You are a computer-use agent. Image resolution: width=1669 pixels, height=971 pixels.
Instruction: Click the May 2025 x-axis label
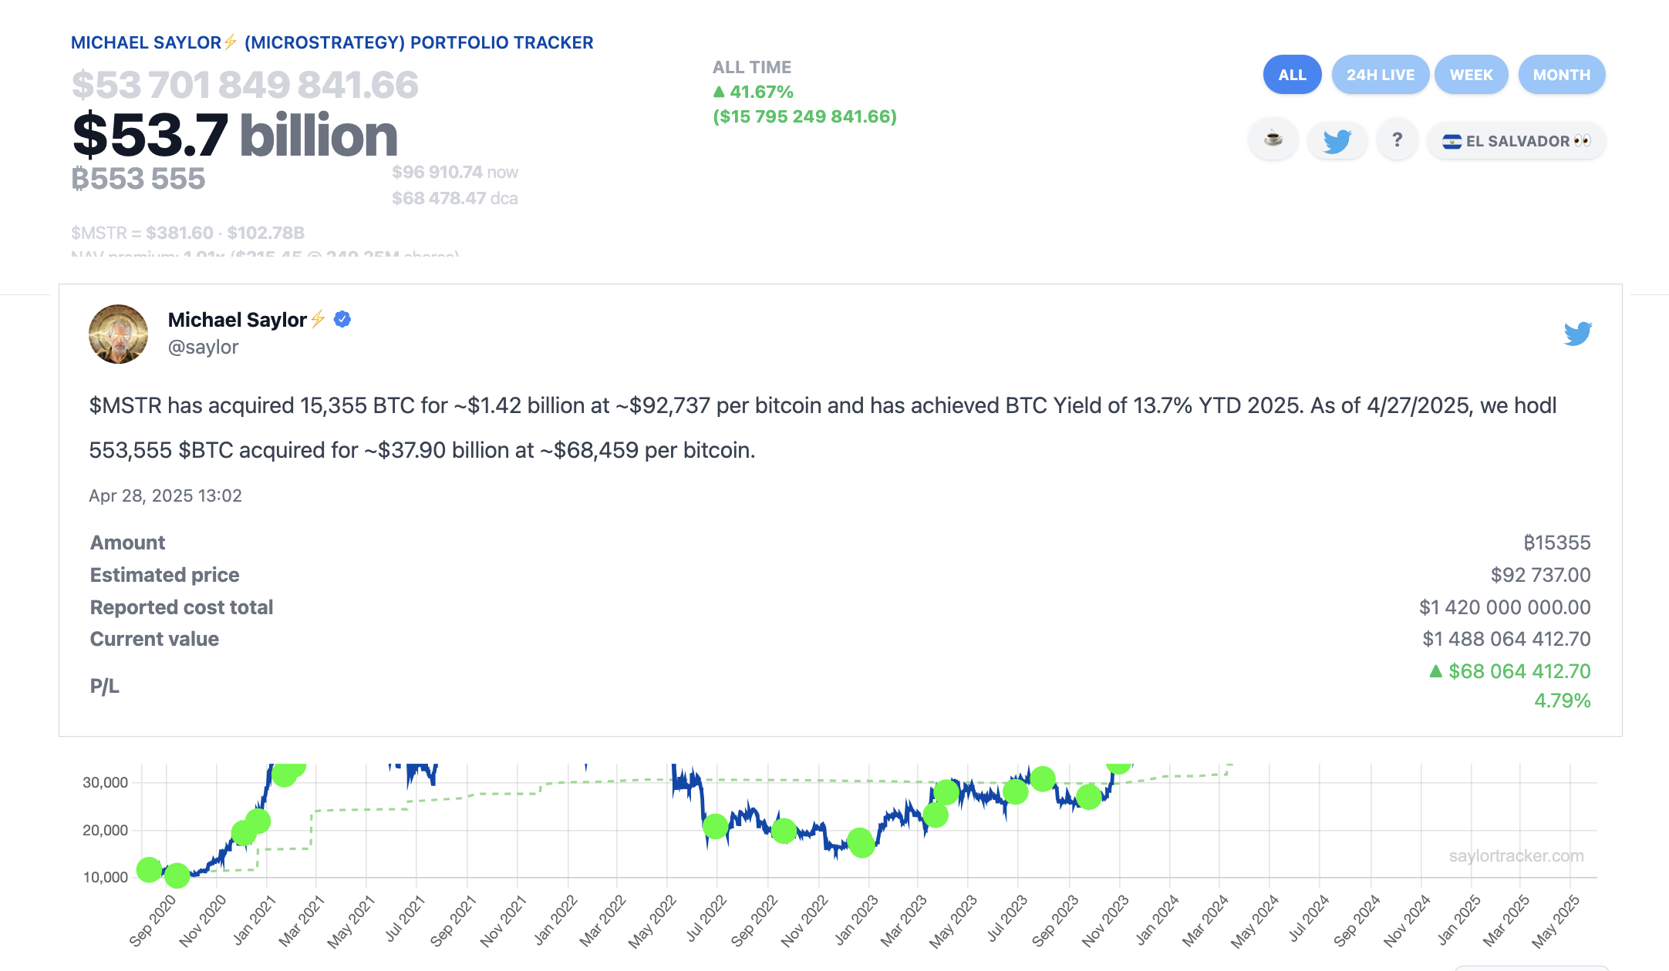[1556, 921]
